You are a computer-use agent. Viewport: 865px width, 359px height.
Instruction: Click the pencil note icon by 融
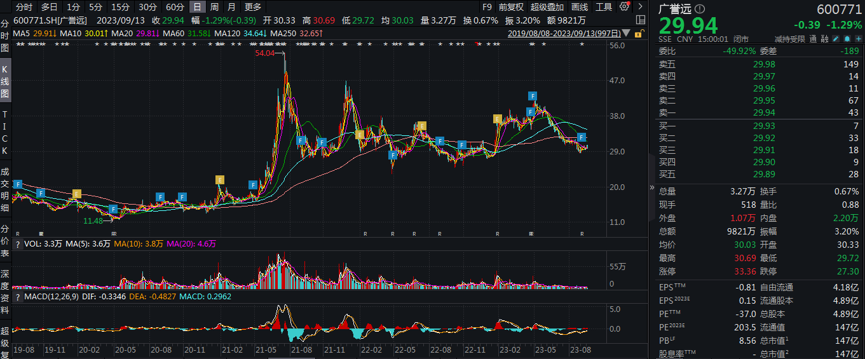pos(835,39)
